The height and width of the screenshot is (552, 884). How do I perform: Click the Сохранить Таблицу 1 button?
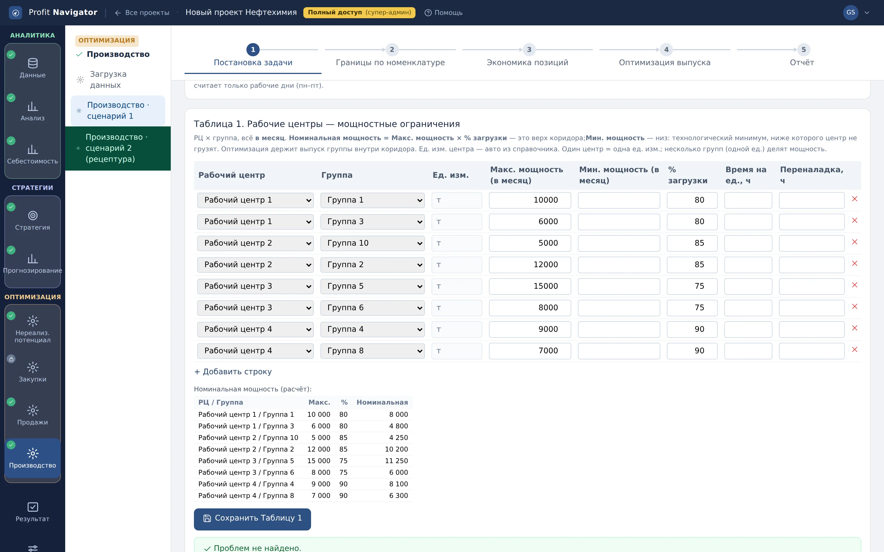point(252,519)
